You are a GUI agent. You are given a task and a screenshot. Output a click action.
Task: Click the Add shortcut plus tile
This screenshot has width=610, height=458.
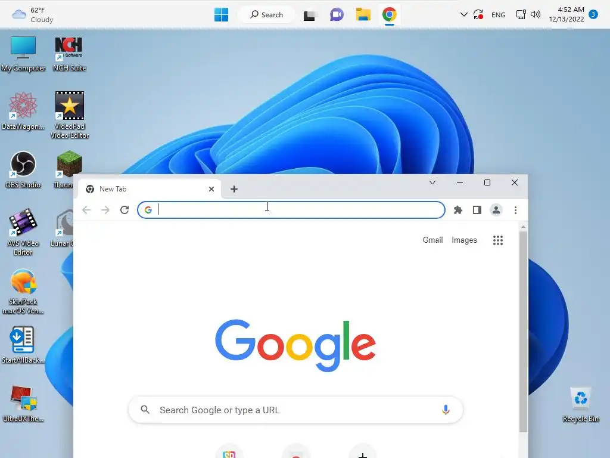363,454
